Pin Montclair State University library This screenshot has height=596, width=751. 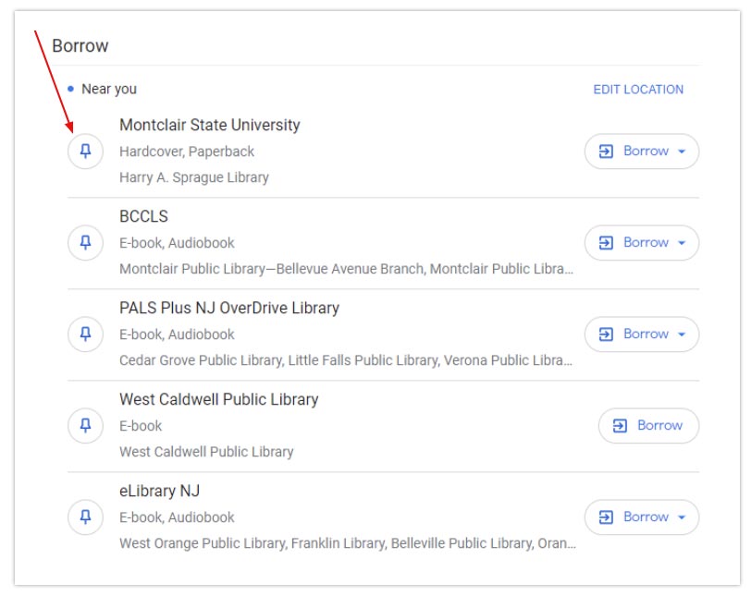pos(85,152)
